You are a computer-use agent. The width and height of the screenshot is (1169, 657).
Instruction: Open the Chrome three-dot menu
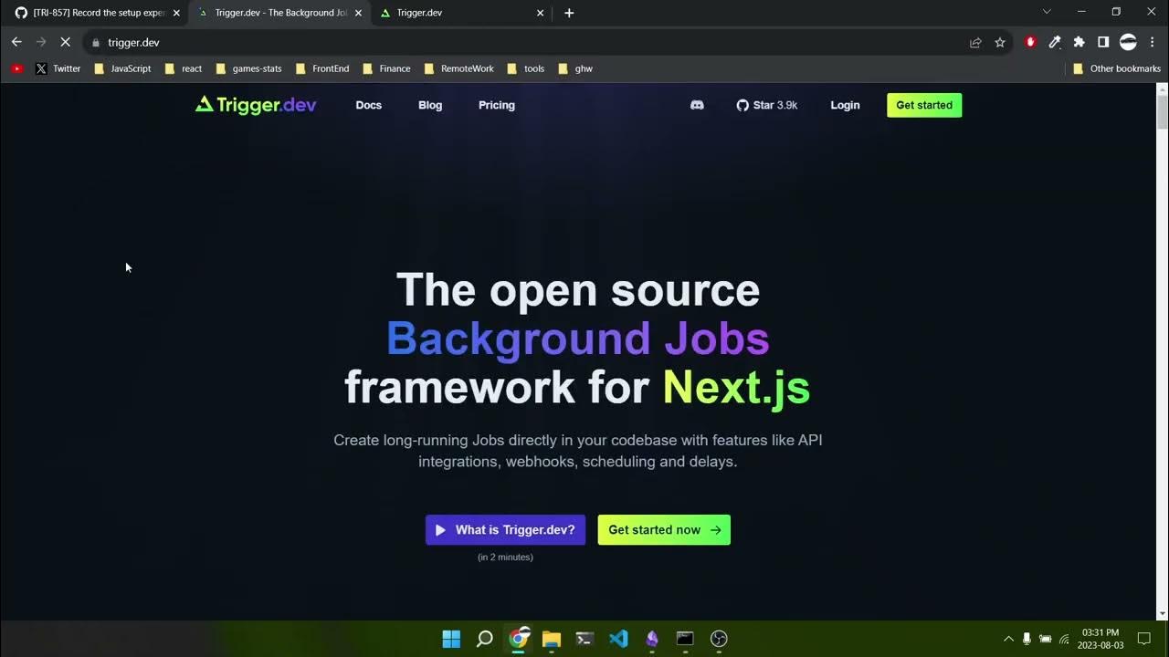point(1152,42)
